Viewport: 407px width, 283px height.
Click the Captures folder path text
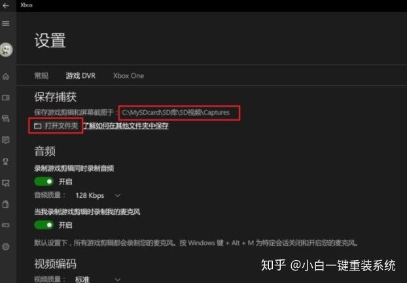click(x=176, y=113)
